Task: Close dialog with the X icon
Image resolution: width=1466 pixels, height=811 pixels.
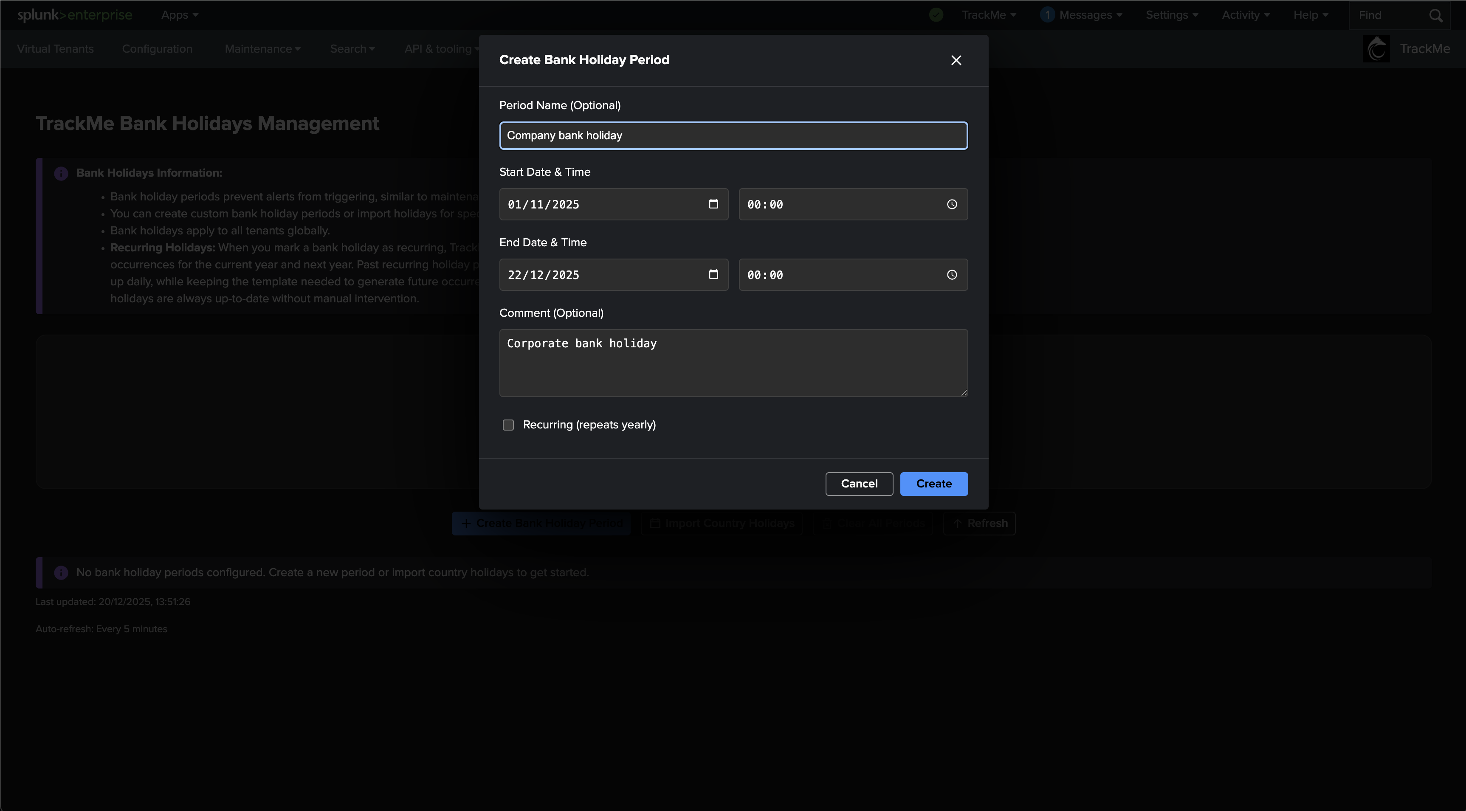Action: point(956,60)
